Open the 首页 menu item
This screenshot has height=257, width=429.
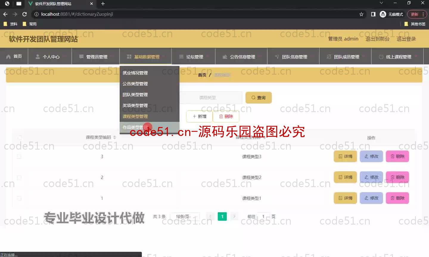(x=14, y=56)
